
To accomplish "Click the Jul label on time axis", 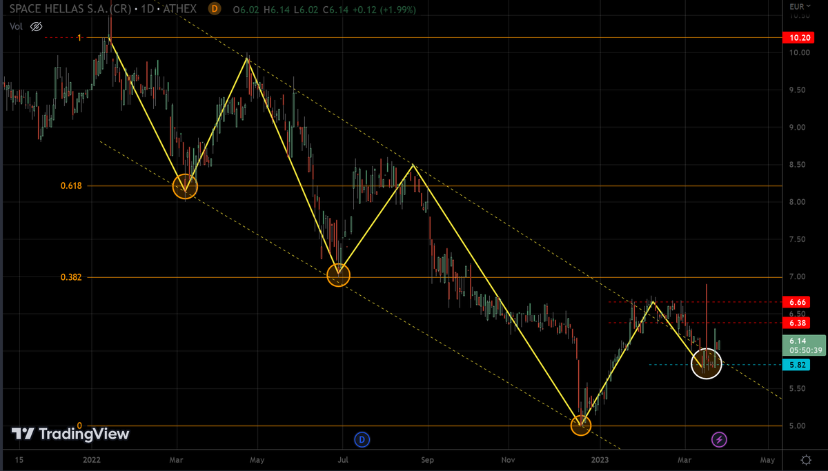I will click(343, 459).
